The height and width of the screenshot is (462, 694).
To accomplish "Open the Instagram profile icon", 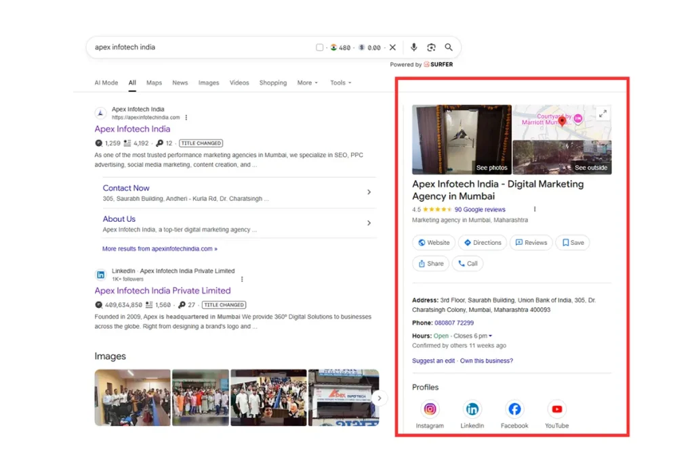I will (430, 409).
